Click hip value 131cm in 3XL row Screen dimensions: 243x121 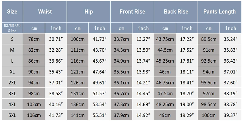click(x=78, y=93)
